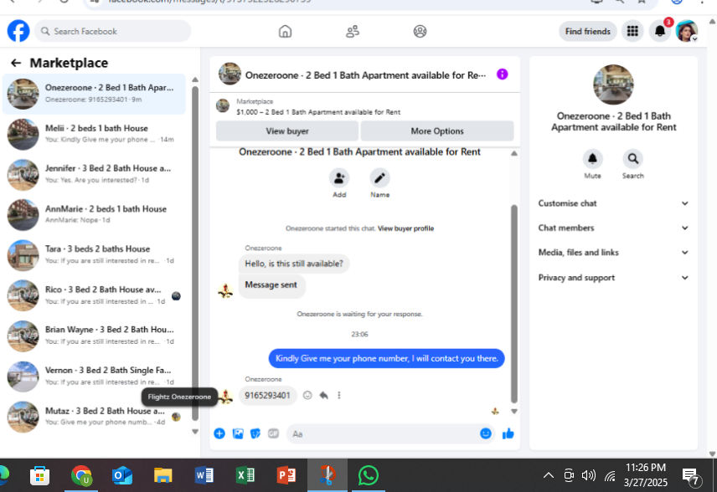Screen dimensions: 717x492
Task: Open Mutaz 3 Bed 2 Bath conversation
Action: [94, 417]
